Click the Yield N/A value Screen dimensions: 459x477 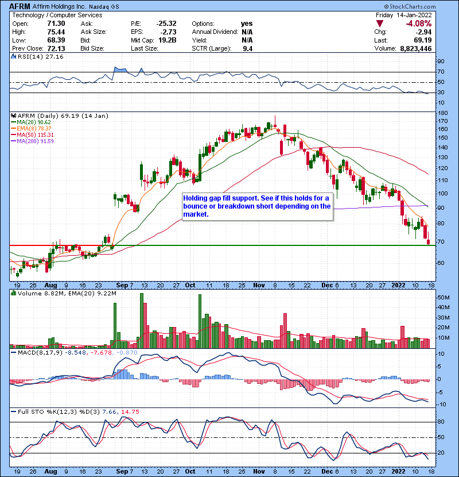(247, 40)
